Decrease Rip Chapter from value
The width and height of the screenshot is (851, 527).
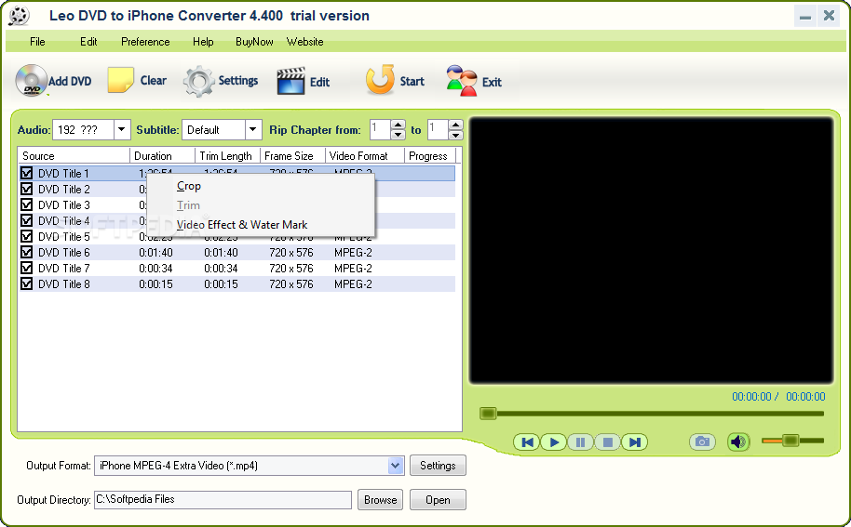(398, 135)
